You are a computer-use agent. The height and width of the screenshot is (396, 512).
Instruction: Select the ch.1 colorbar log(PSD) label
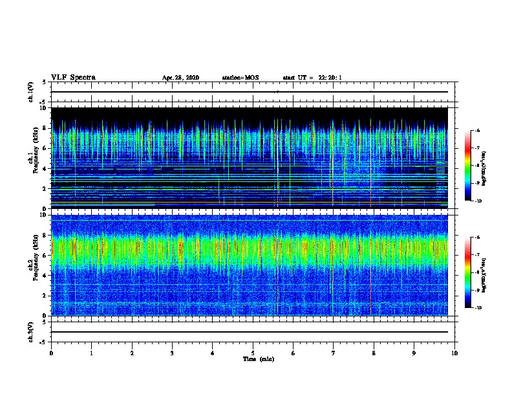[x=484, y=168]
